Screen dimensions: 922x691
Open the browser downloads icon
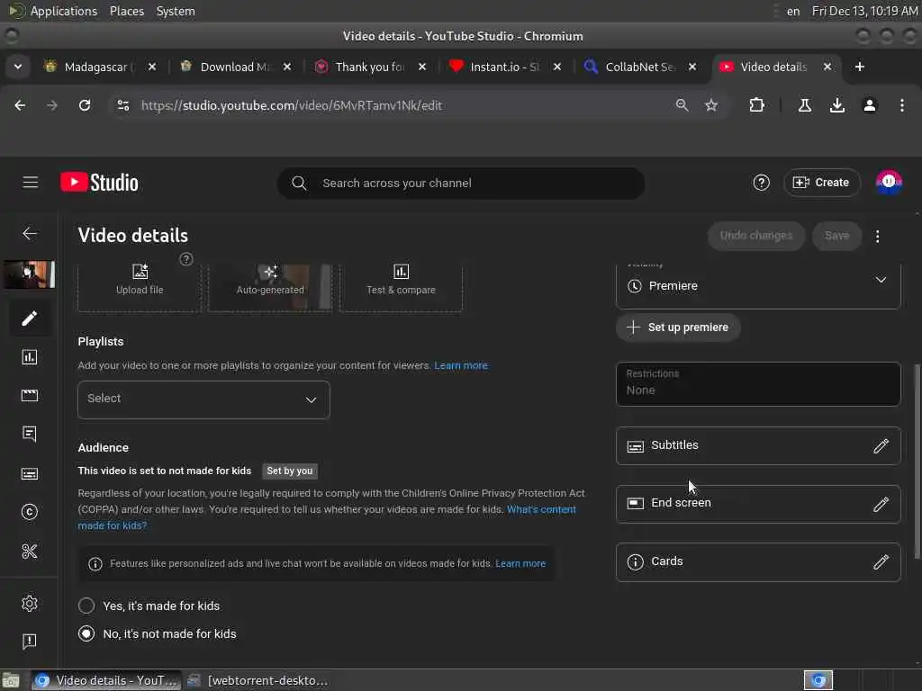[836, 105]
